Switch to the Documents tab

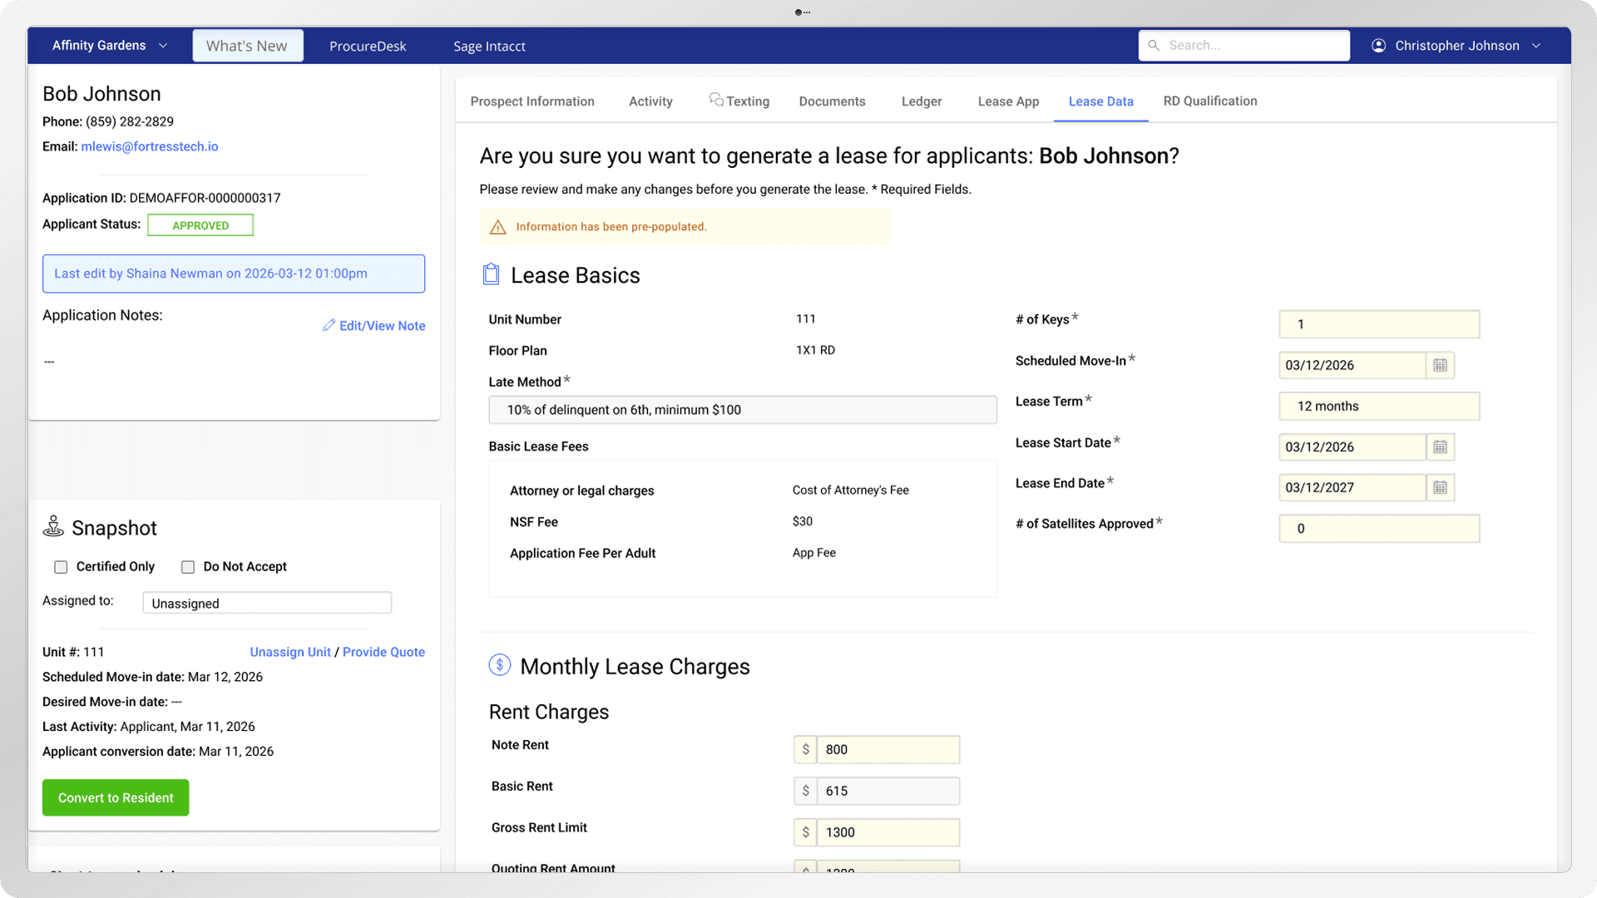(x=833, y=101)
